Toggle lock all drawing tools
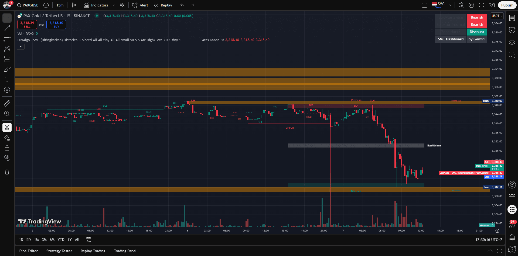This screenshot has width=518, height=256. coord(7,148)
